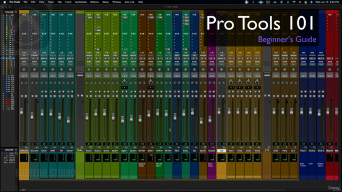
Task: Mute the HH track
Action: coord(63,96)
